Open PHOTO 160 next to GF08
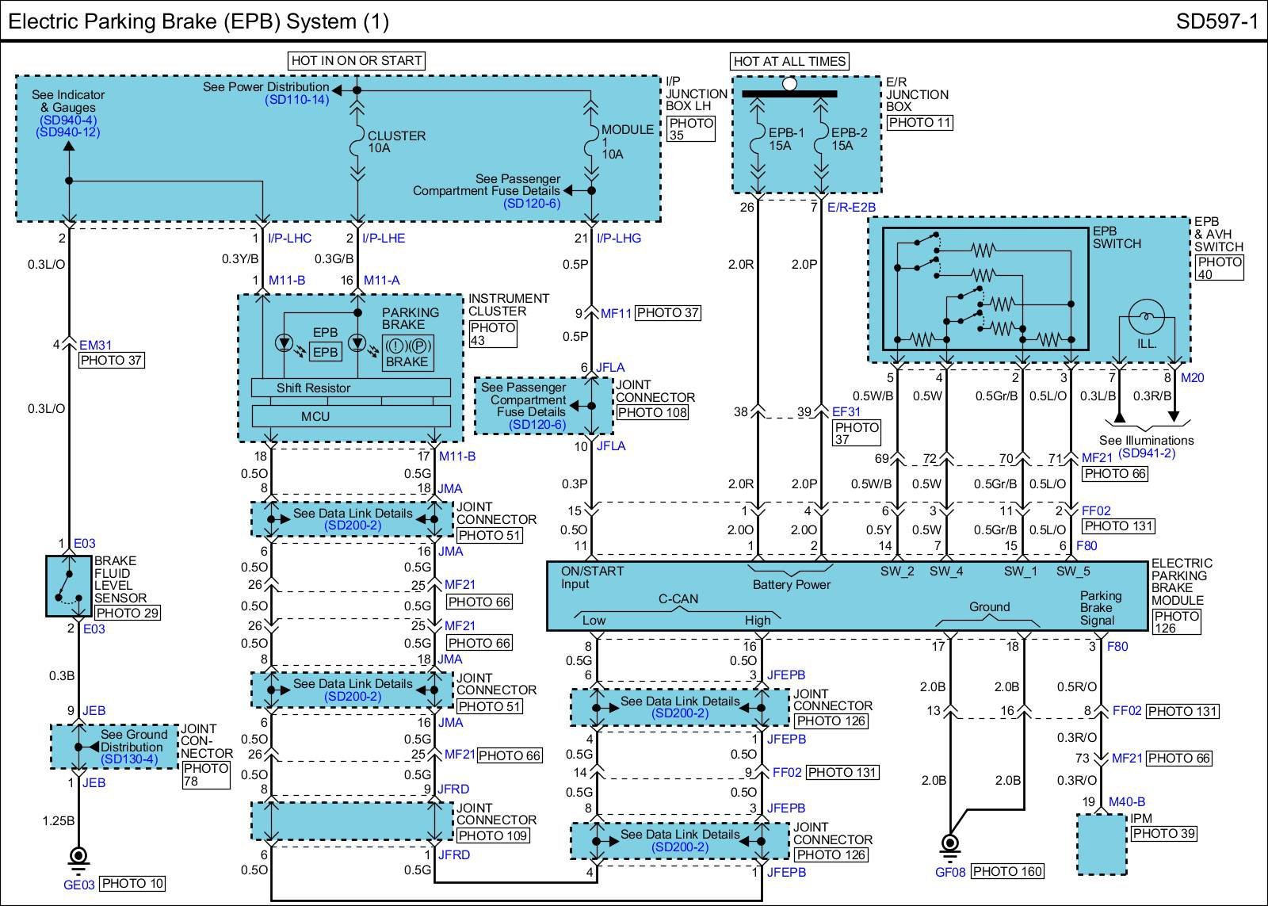Viewport: 1268px width, 906px height. point(1006,871)
